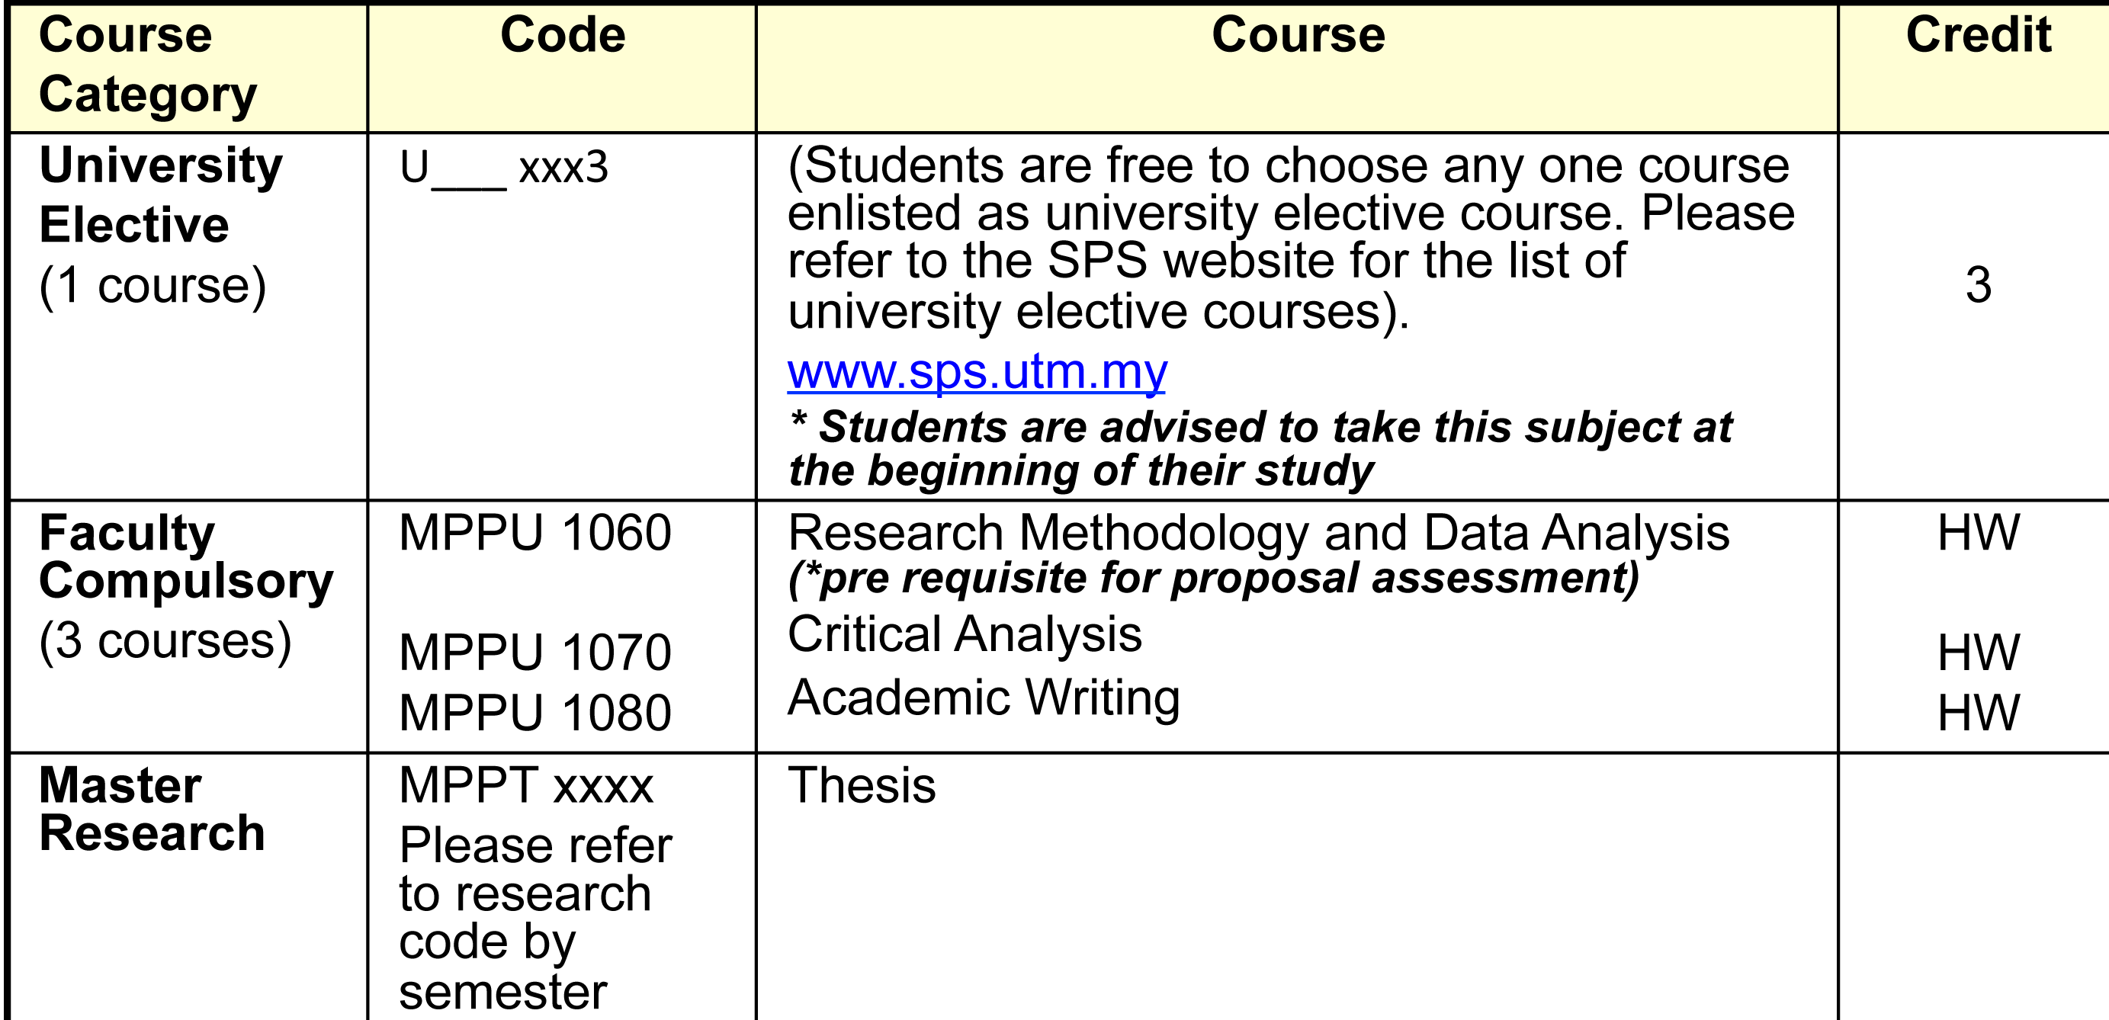Select the "Thesis" course name
Screen dimensions: 2109x1020
tap(862, 786)
